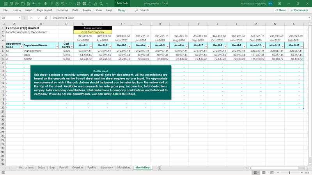This screenshot has width=312, height=175.
Task: Click the zoom slider handle in status bar
Action: coord(289,173)
